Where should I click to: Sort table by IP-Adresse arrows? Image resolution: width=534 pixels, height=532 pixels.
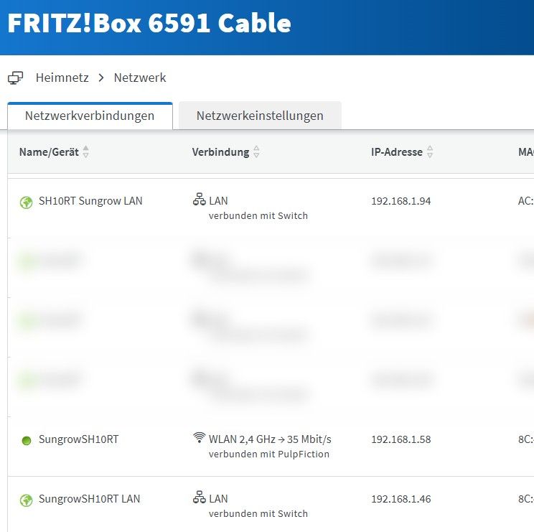pos(430,152)
